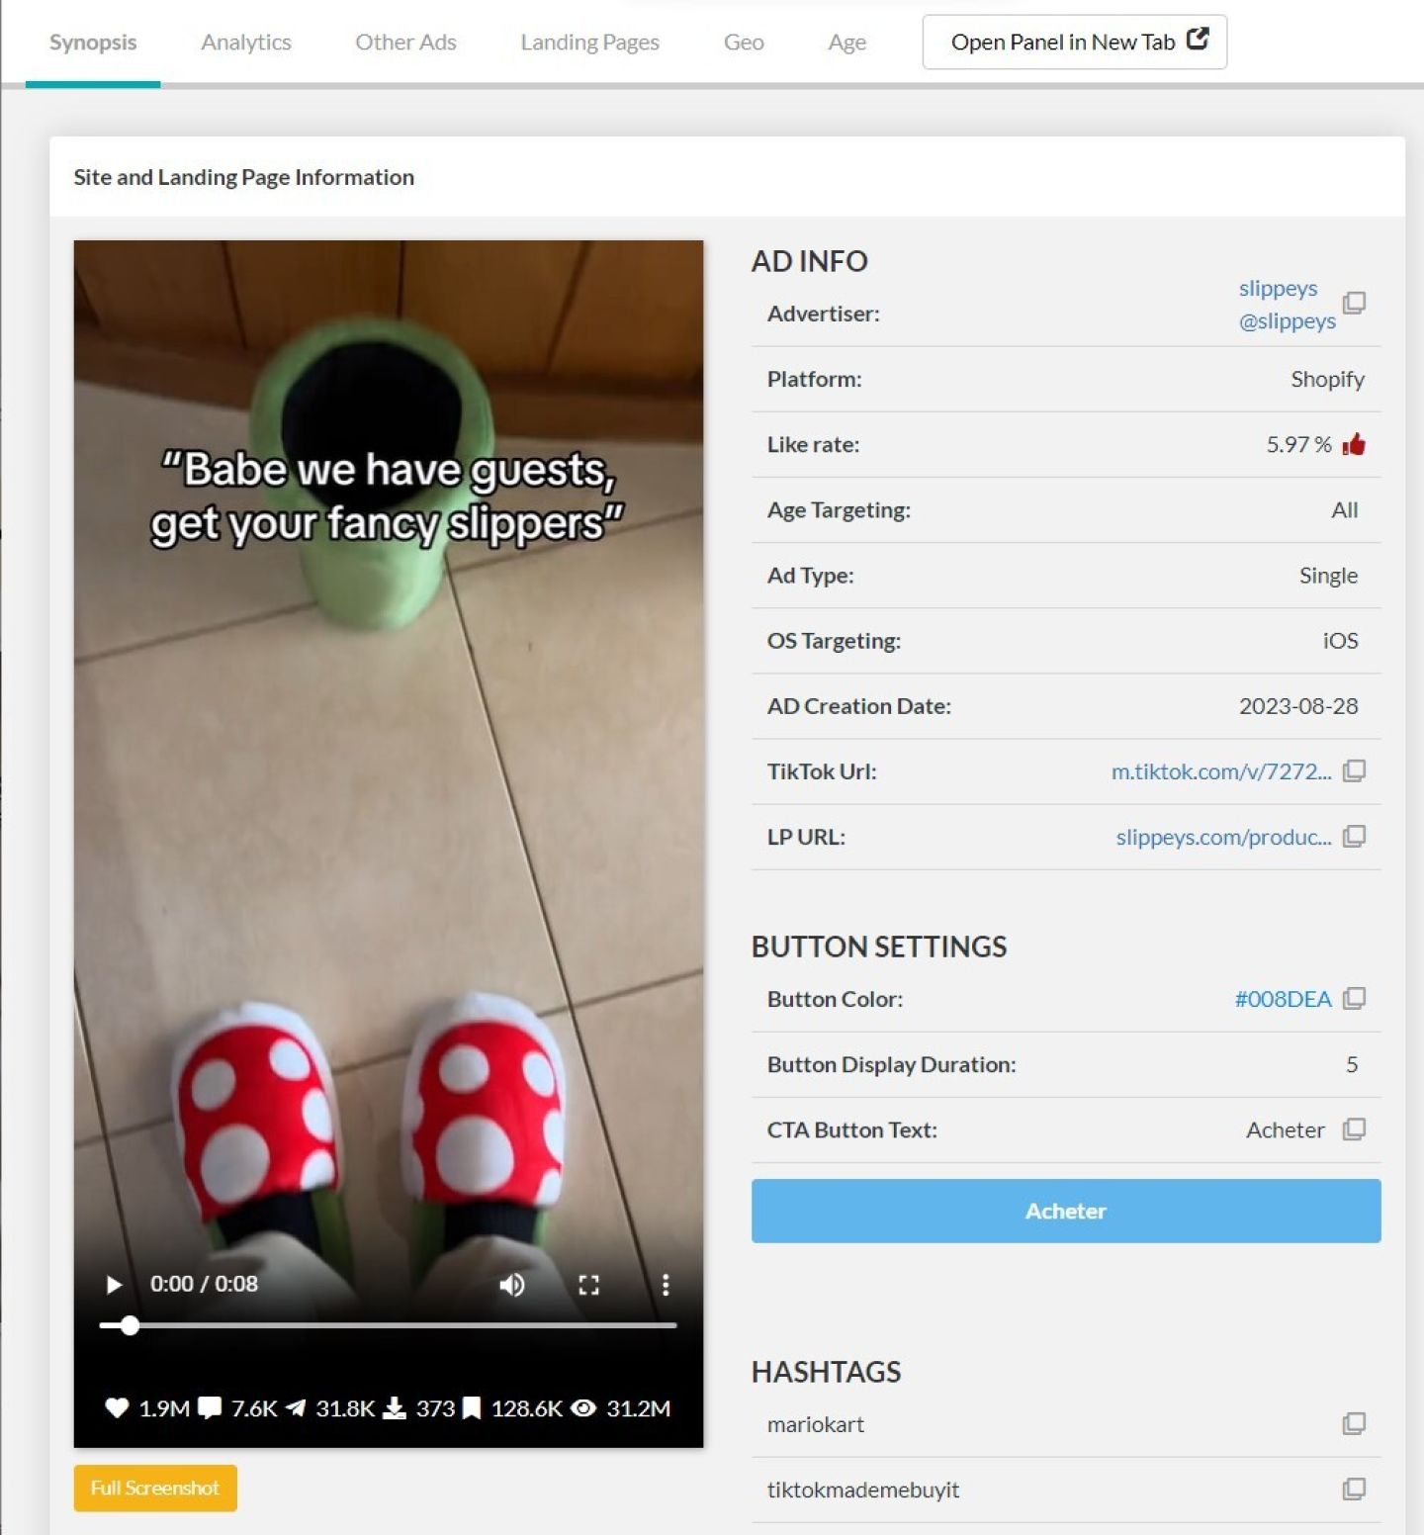Click the video progress seek bar
This screenshot has height=1535, width=1424.
tap(396, 1325)
